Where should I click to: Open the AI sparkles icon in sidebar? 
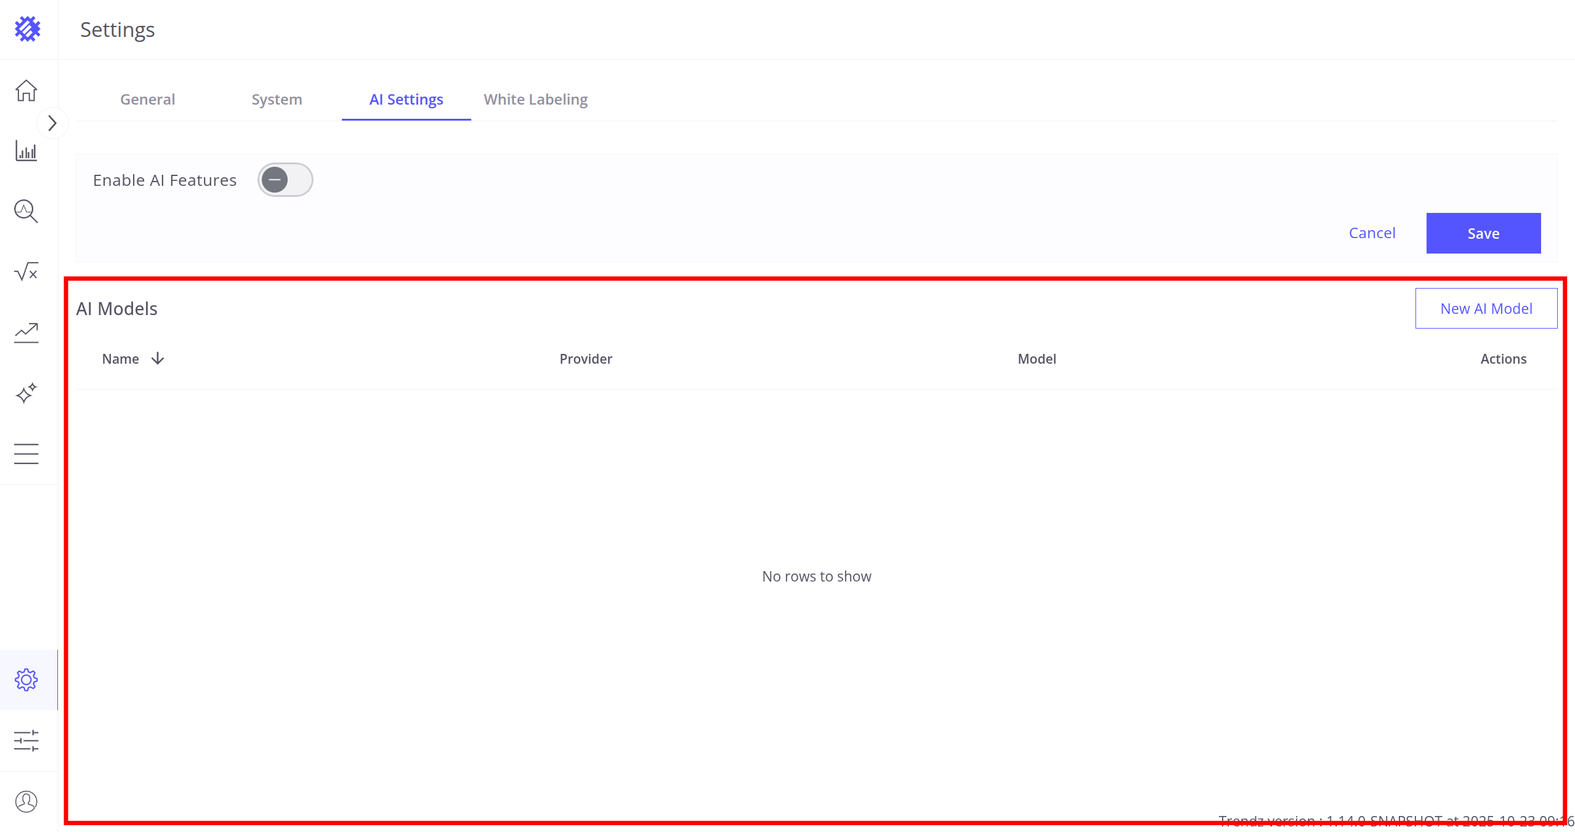tap(26, 393)
